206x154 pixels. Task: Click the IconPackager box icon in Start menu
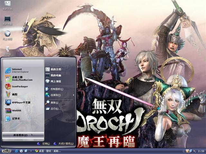(8, 86)
